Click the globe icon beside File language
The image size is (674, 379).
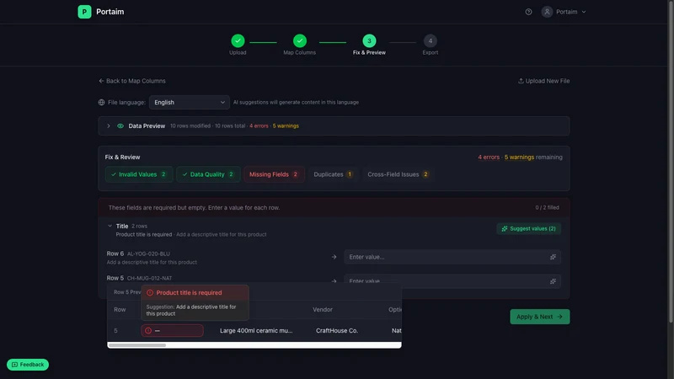tap(101, 102)
